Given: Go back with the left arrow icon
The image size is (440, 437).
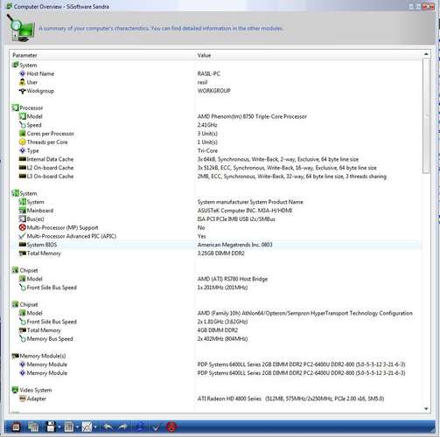Looking at the screenshot, I should tap(108, 427).
